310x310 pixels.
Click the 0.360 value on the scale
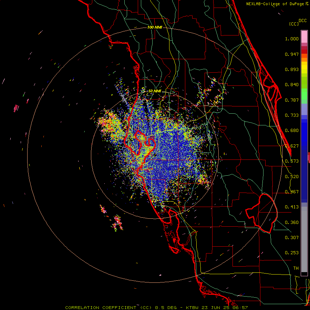click(292, 223)
